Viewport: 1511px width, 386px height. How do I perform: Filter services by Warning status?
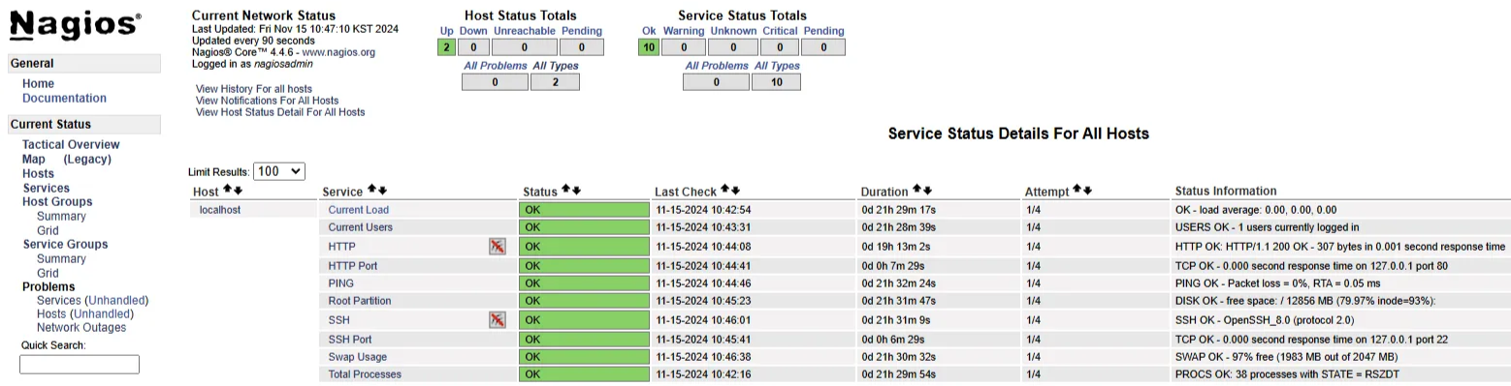684,31
